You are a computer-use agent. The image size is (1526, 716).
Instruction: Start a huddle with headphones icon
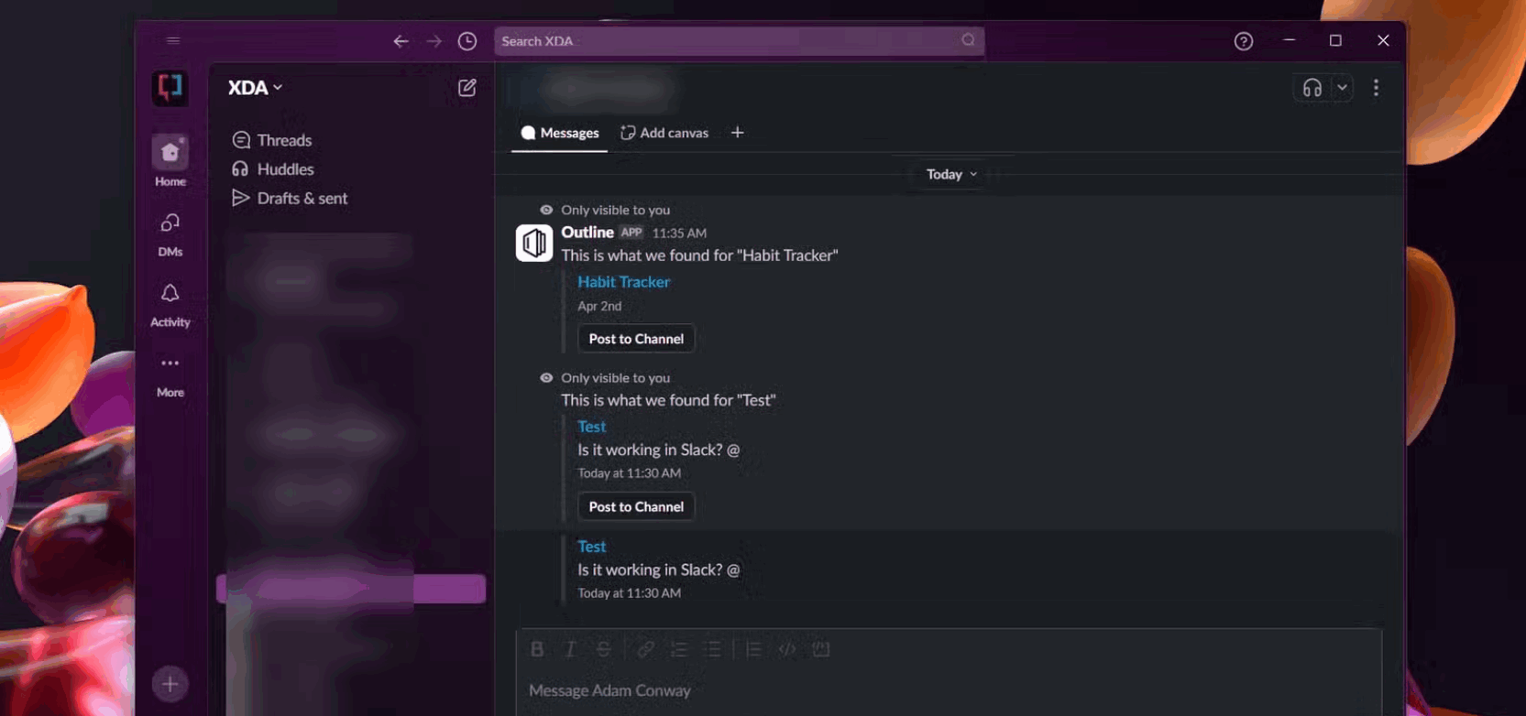pos(1312,88)
